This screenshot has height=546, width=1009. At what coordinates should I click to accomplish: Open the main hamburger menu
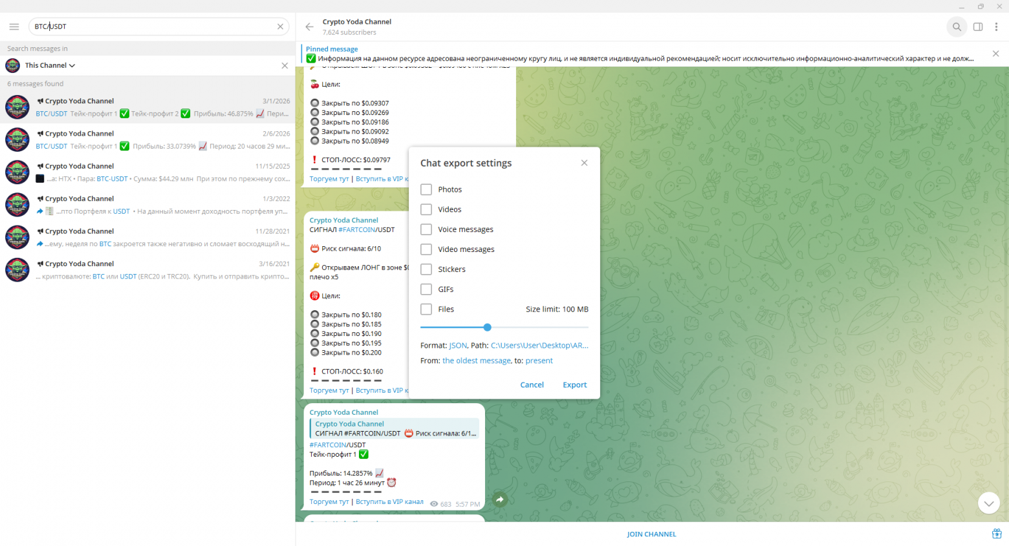click(14, 26)
